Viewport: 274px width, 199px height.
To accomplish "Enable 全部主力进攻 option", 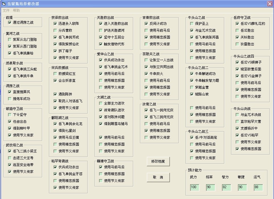I will point(101,103).
